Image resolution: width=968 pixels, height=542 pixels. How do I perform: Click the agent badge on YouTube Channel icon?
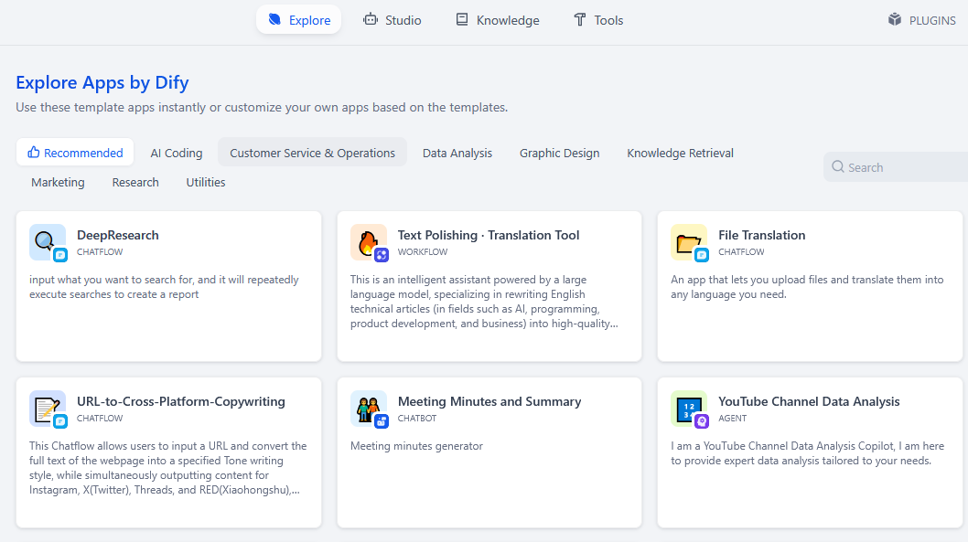[x=702, y=421]
